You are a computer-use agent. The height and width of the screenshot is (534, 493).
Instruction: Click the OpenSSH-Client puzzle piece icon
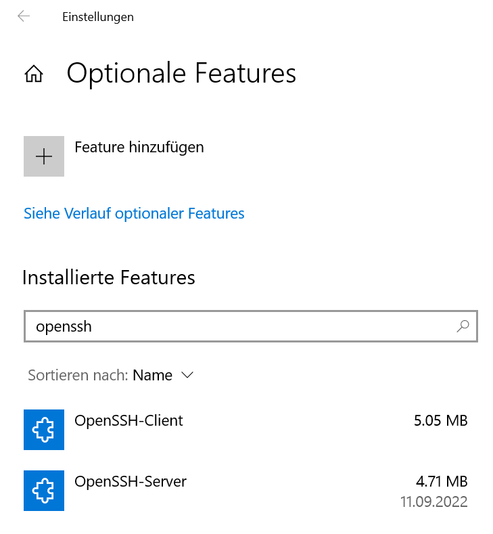pyautogui.click(x=44, y=430)
